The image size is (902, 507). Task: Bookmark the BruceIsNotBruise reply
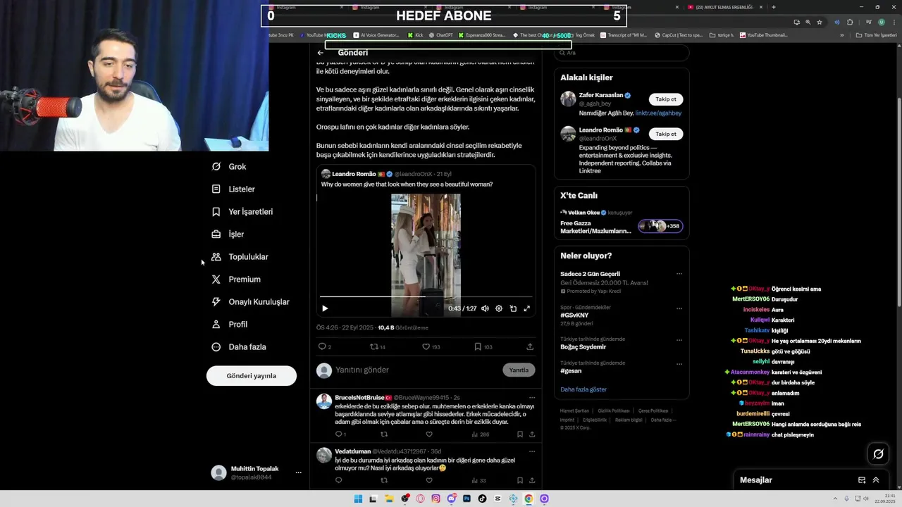(x=520, y=434)
